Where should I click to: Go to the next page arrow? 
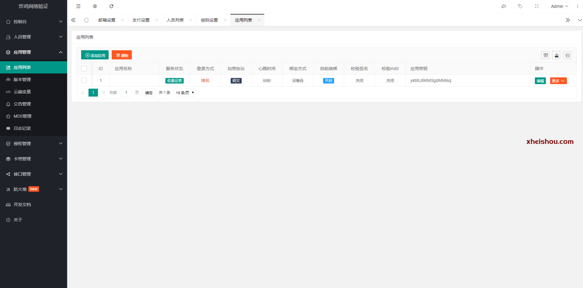click(x=104, y=93)
